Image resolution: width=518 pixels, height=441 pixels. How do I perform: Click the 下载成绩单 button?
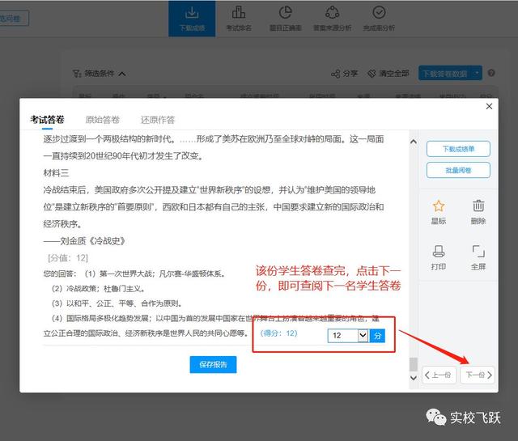(x=458, y=149)
